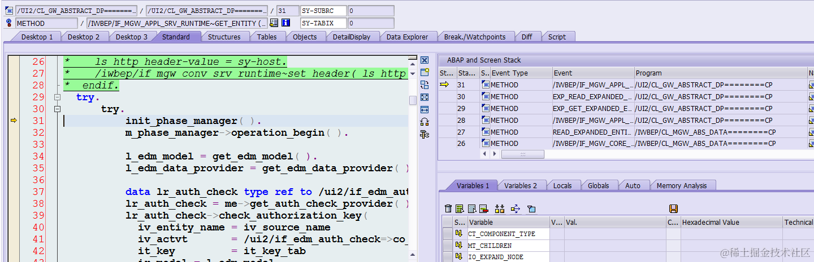
Task: Click the yellow blocks icon in variables toolbar
Action: 500,209
